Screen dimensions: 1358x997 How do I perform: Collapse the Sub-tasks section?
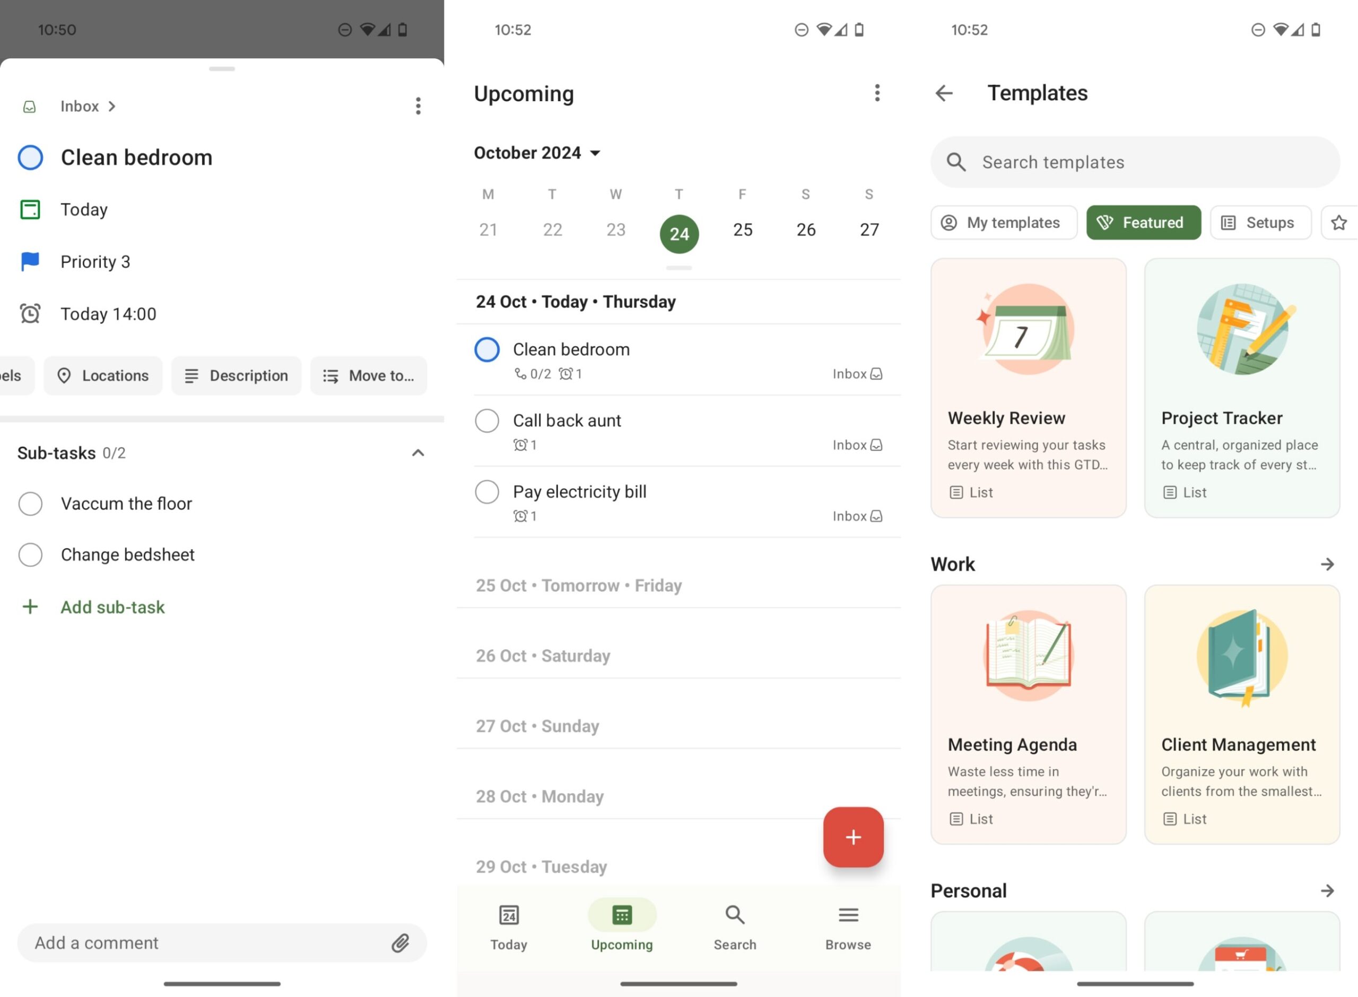pos(417,453)
